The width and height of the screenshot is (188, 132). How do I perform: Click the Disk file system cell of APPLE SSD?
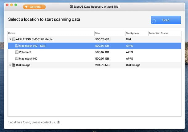129,39
